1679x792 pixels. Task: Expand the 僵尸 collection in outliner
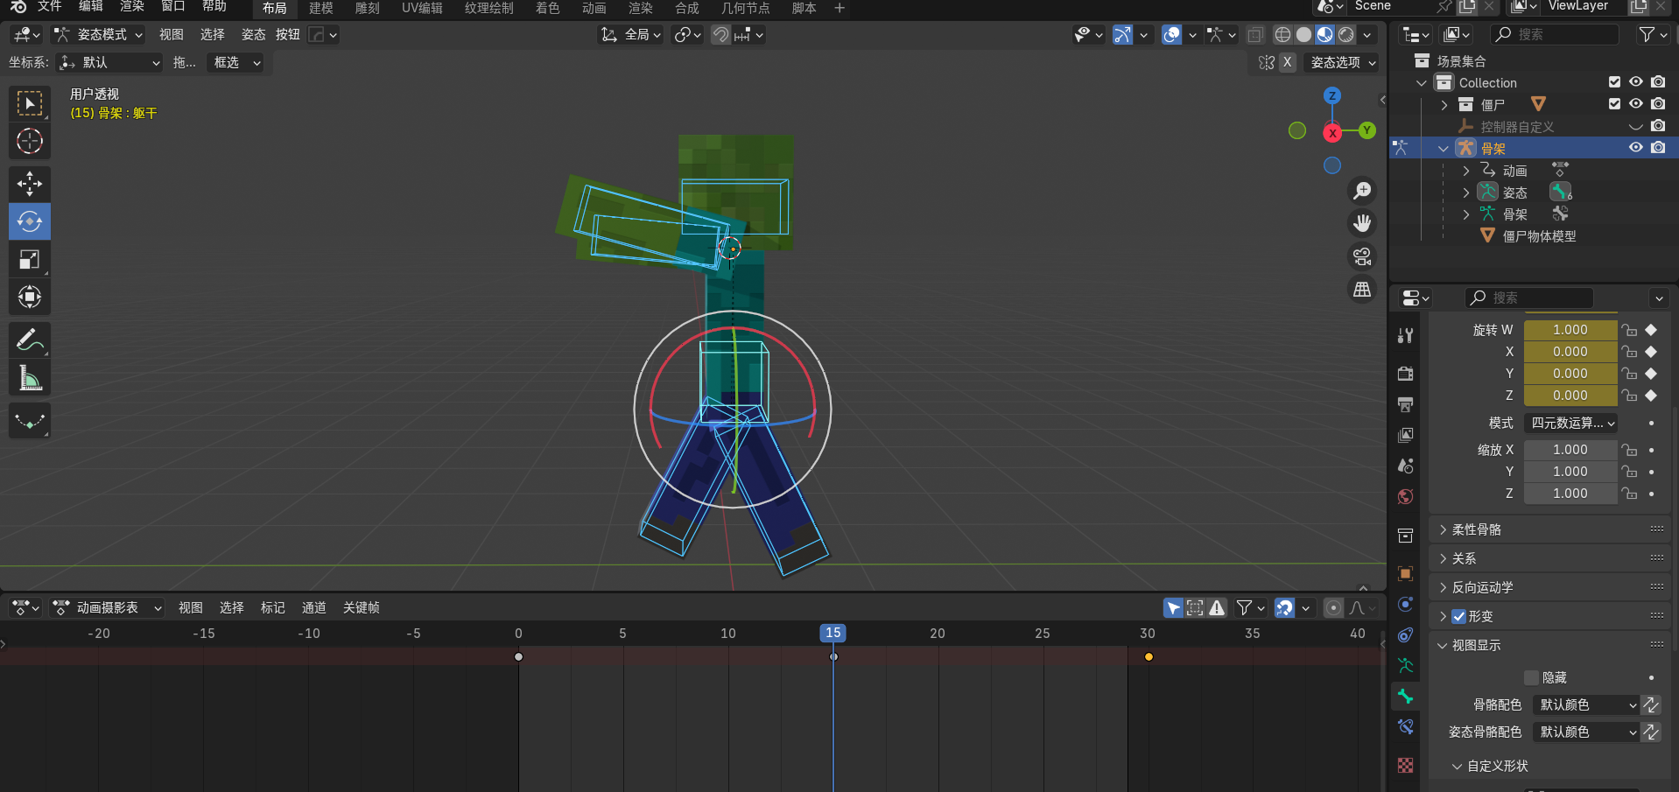click(x=1444, y=105)
